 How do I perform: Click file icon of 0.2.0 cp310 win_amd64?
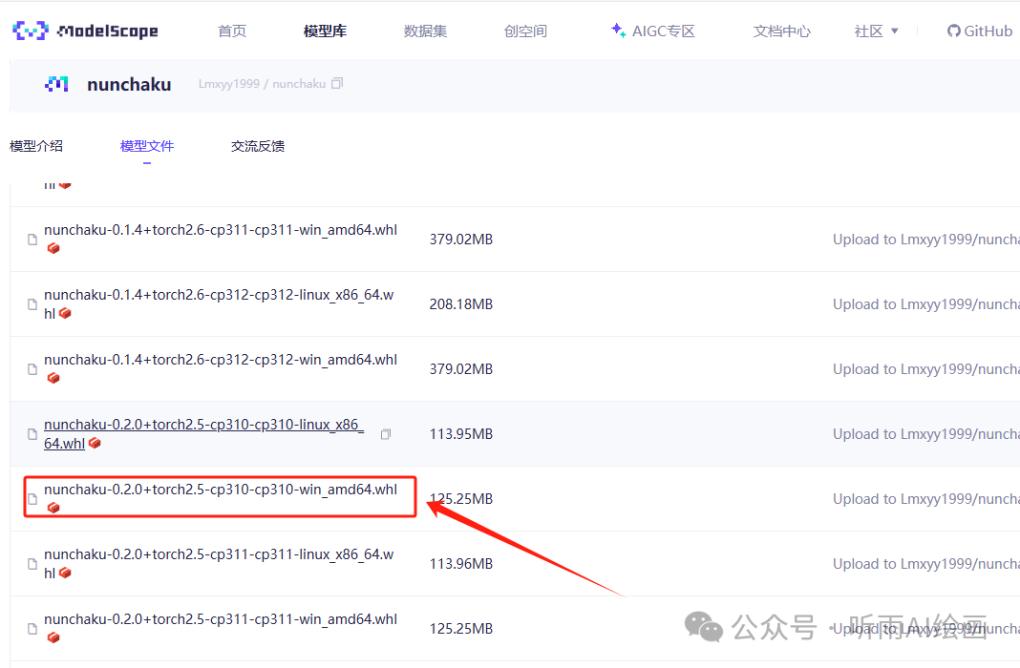[x=32, y=499]
